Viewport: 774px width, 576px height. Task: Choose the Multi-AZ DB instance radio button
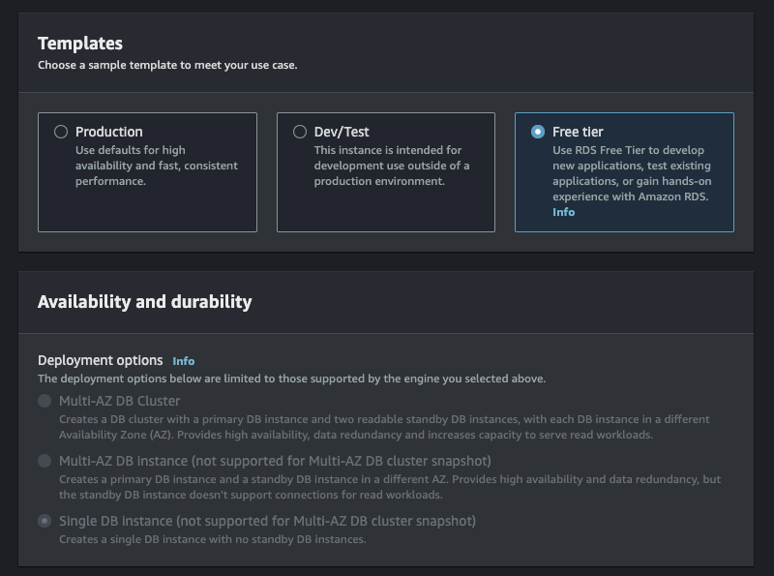45,461
